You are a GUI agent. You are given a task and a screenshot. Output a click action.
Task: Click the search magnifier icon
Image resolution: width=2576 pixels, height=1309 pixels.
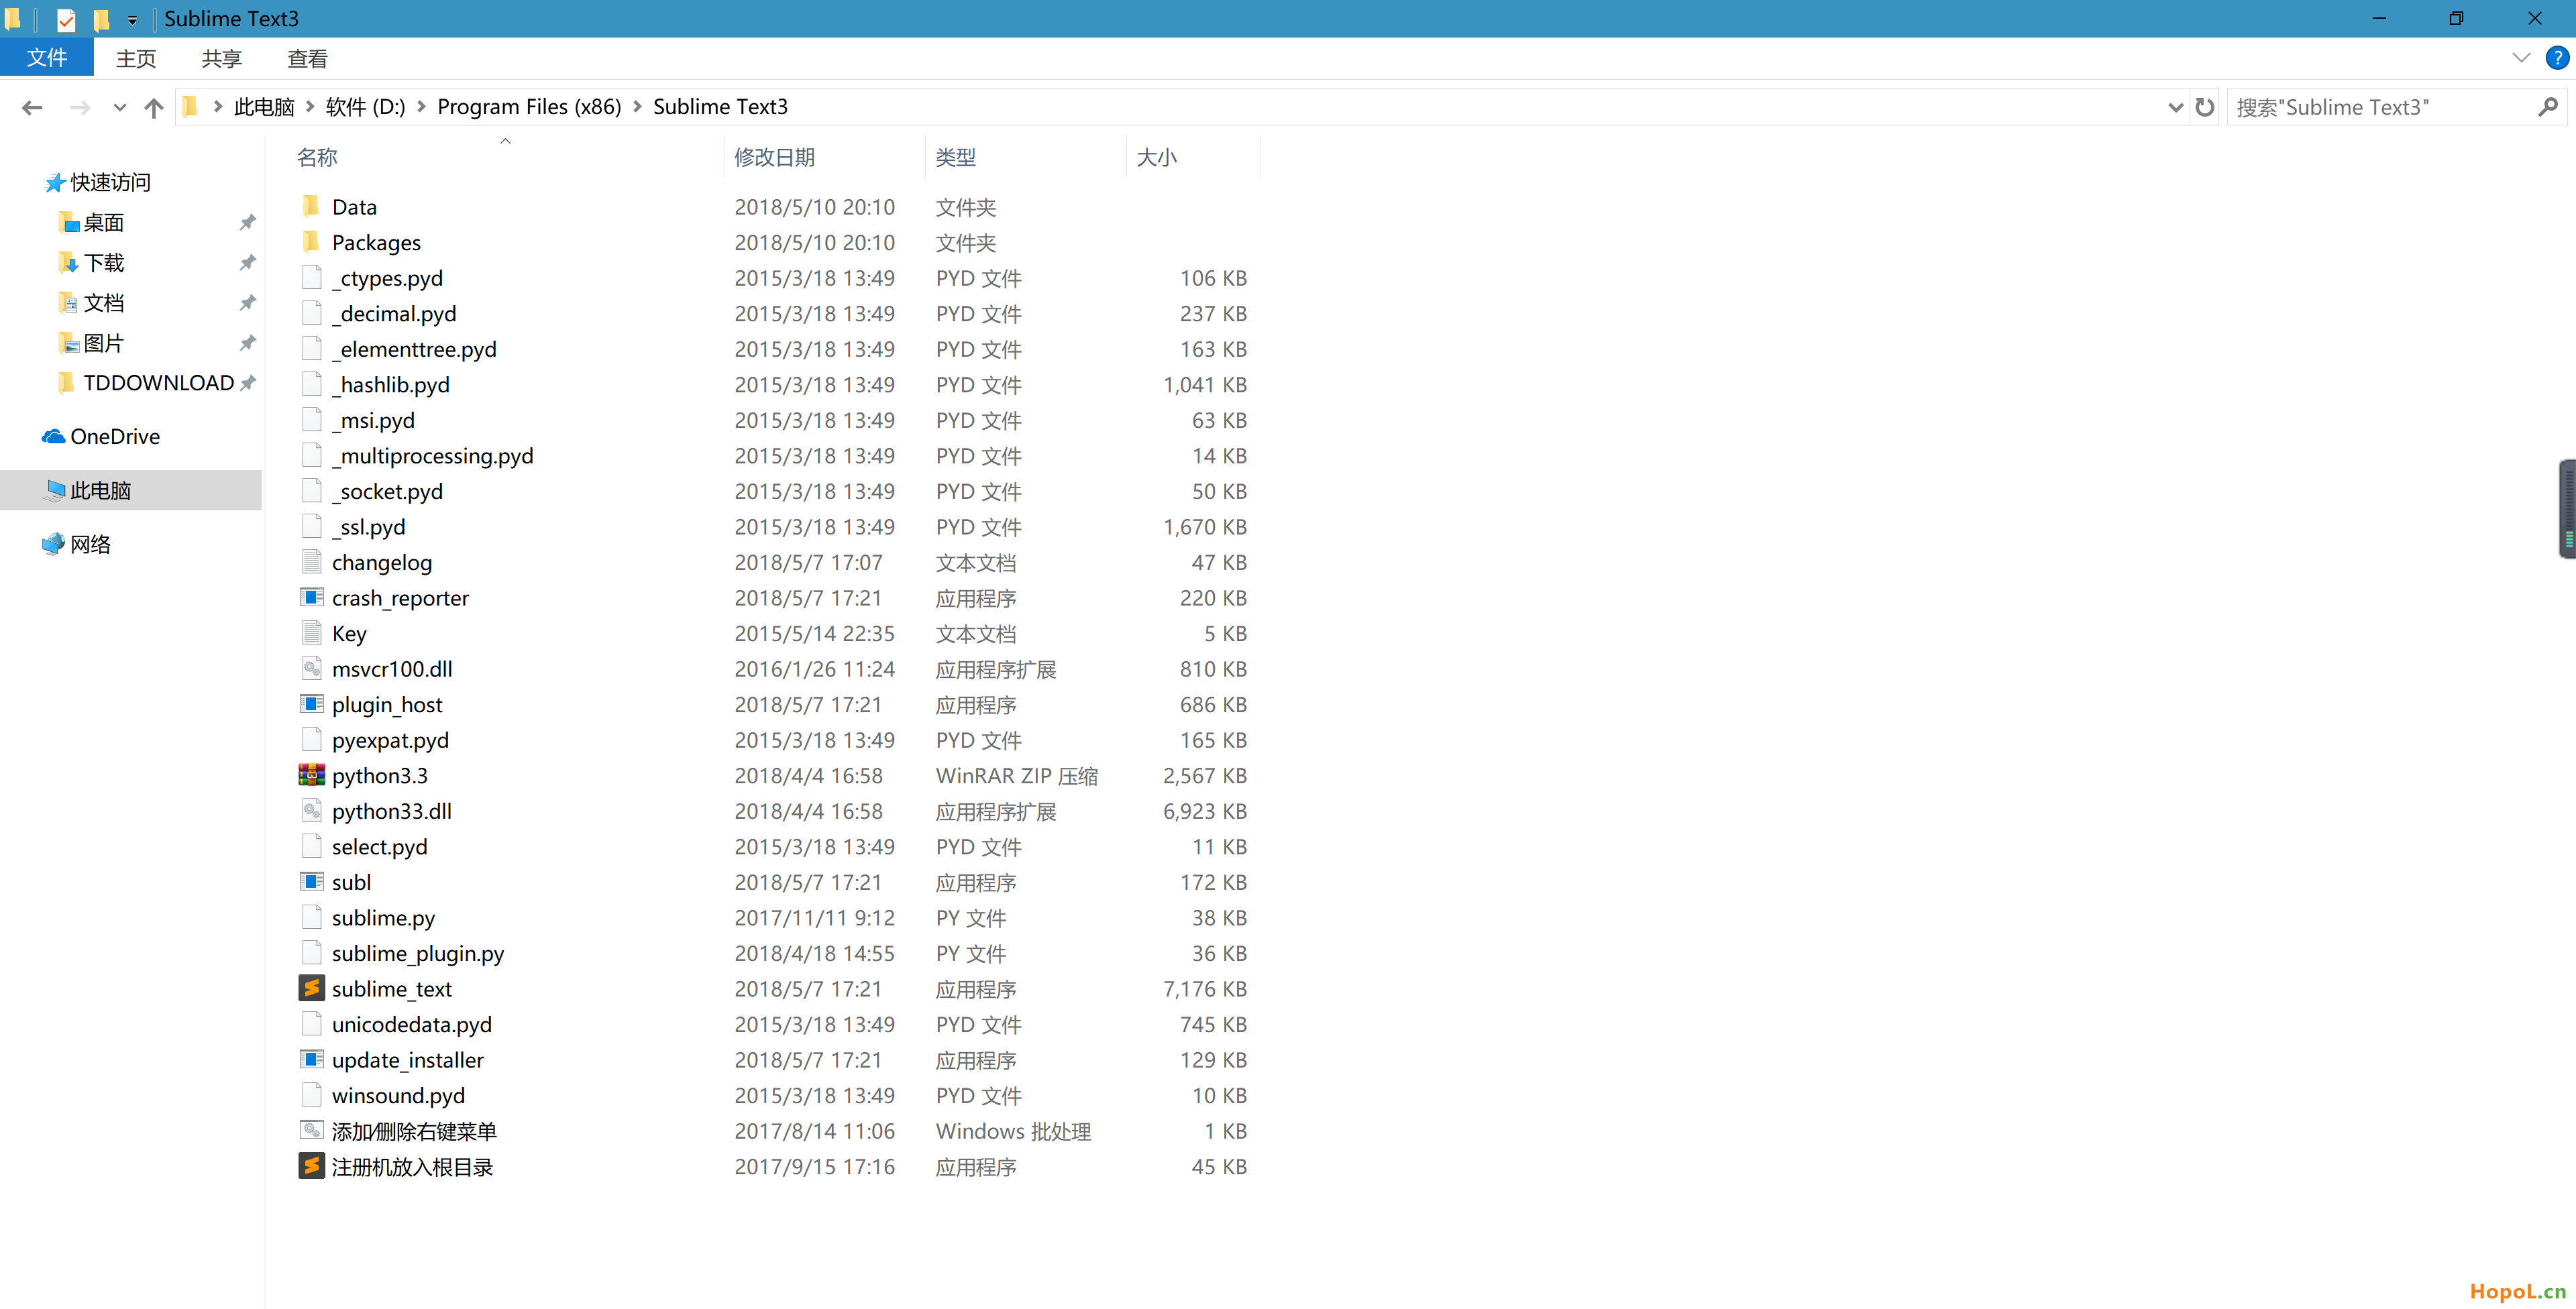(2547, 107)
